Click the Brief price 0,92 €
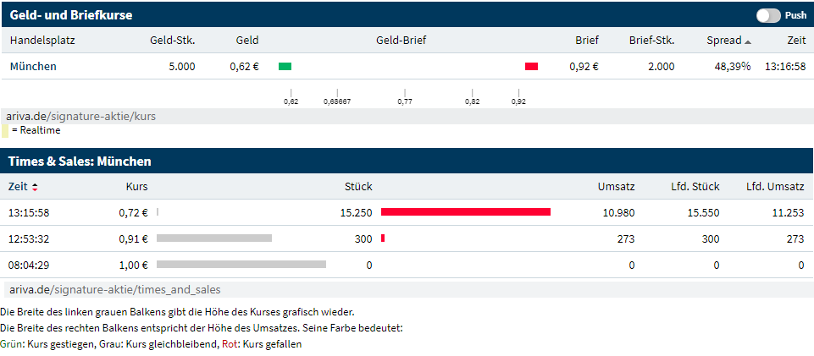Image resolution: width=814 pixels, height=356 pixels. pos(584,67)
